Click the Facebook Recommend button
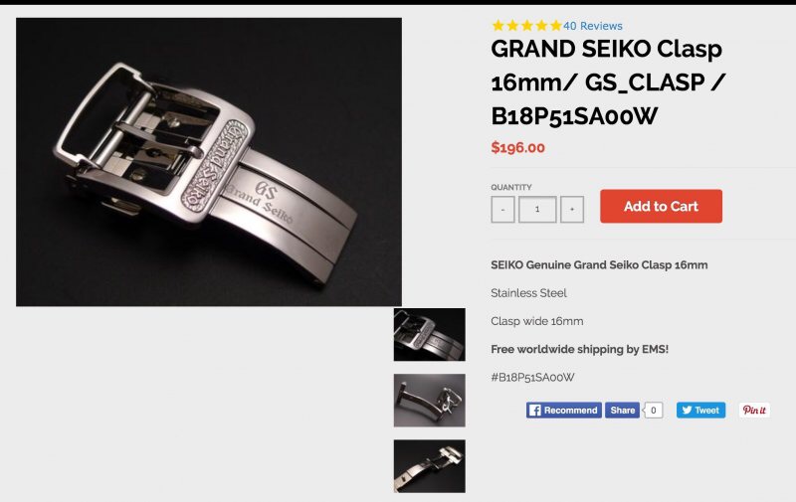The image size is (796, 502). click(x=563, y=410)
